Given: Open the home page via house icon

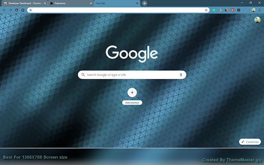Looking at the screenshot, I should pyautogui.click(x=23, y=10).
